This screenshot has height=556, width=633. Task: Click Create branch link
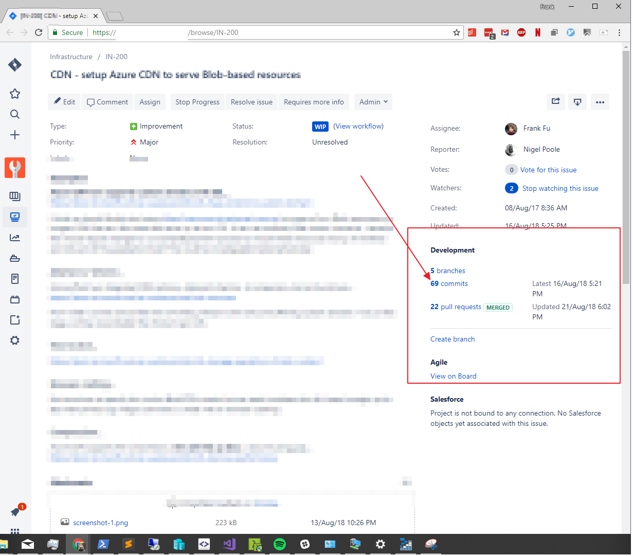[453, 339]
